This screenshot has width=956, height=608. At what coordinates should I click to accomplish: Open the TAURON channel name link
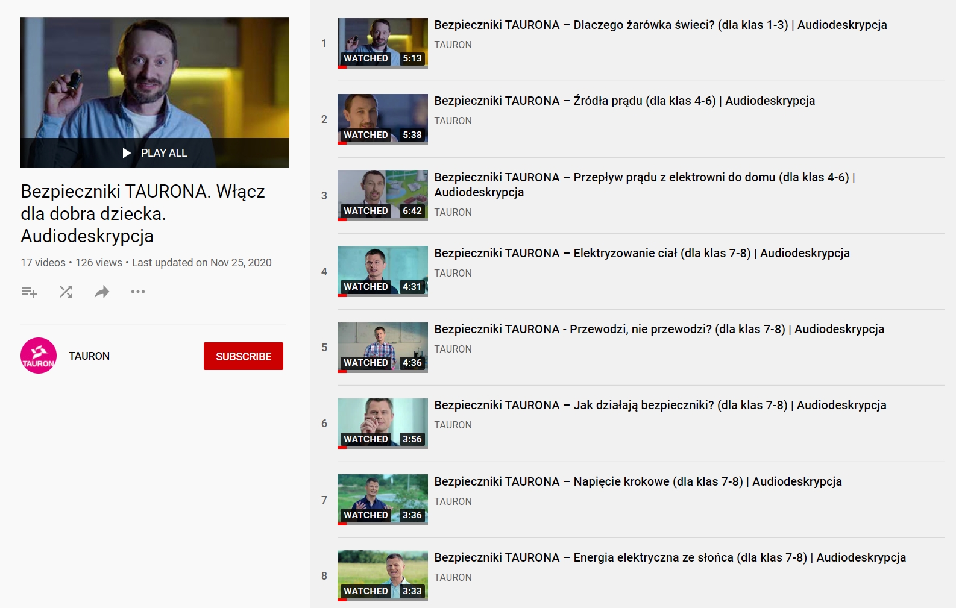tap(89, 356)
